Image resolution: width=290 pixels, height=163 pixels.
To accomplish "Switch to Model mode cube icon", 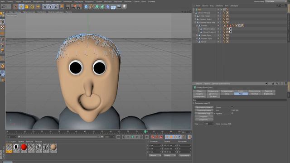I will click(2, 22).
